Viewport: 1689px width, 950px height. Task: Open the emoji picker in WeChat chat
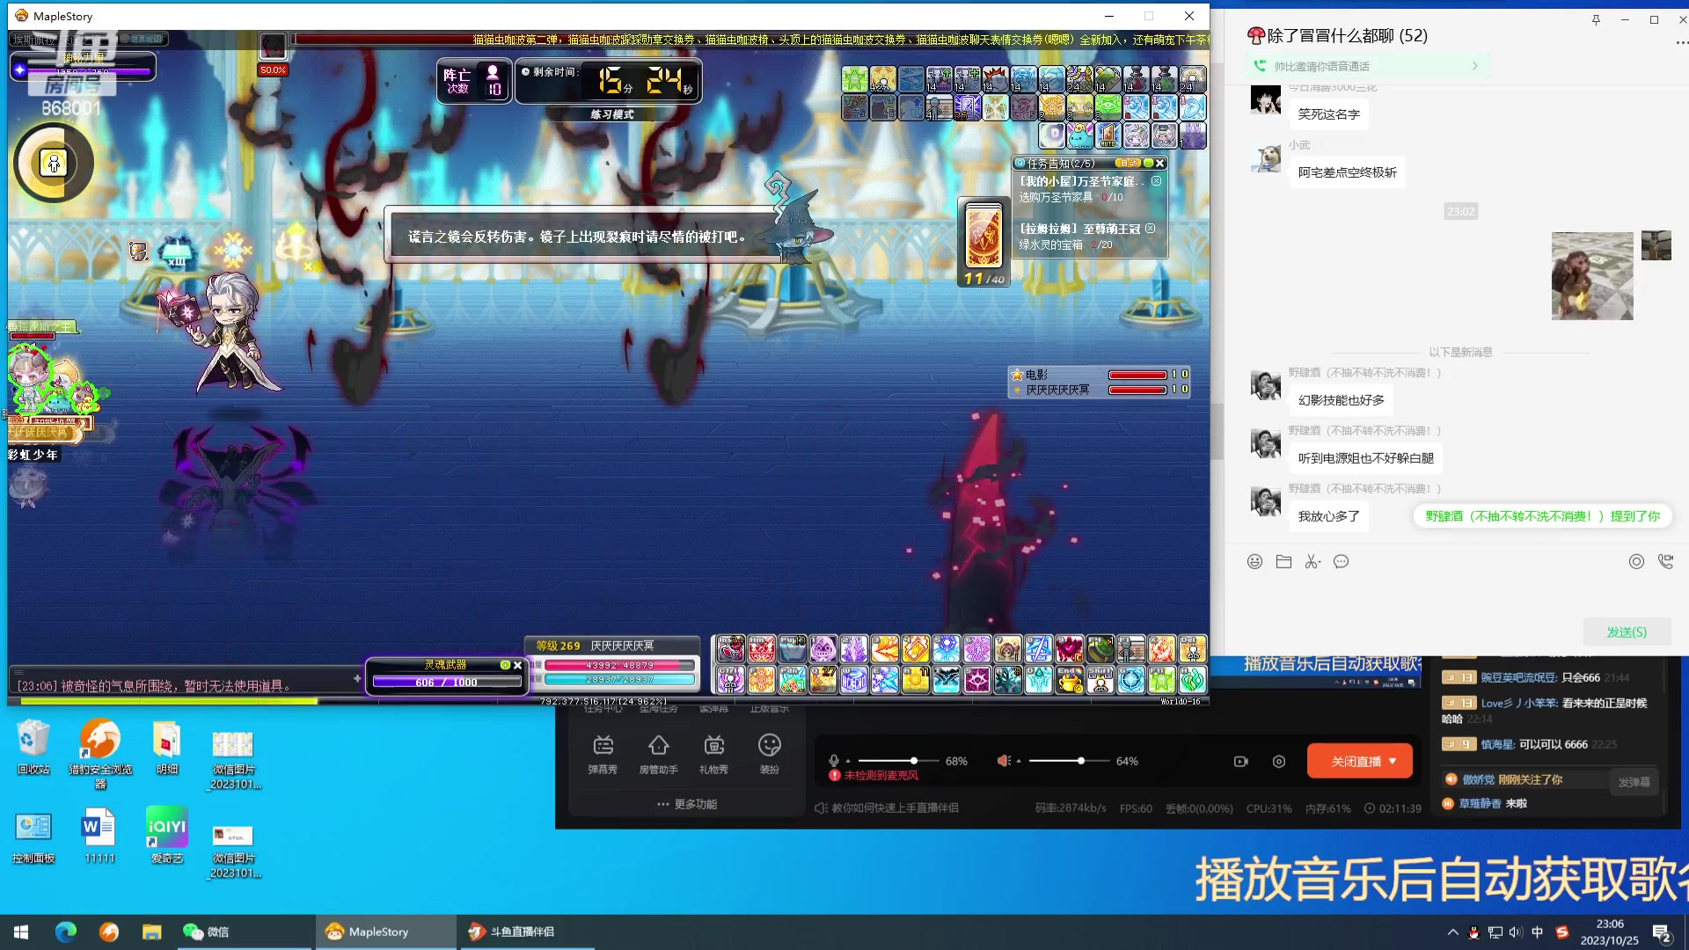click(1255, 561)
